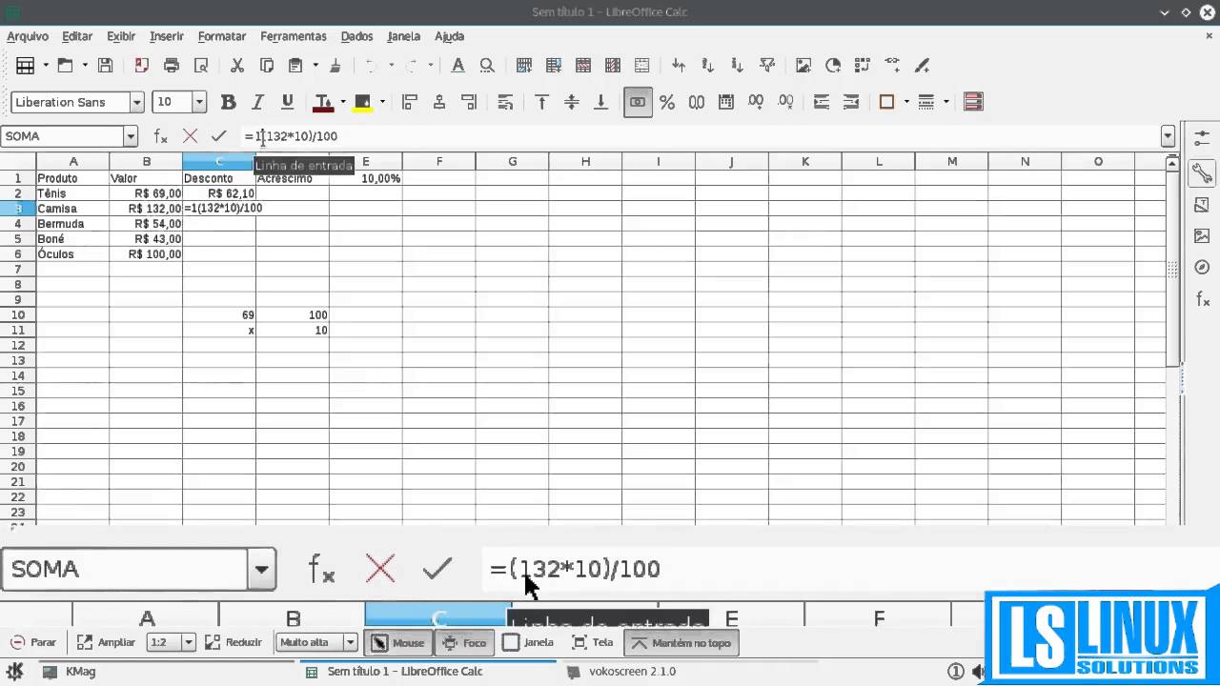
Task: Click the Sort Ascending icon
Action: point(708,66)
